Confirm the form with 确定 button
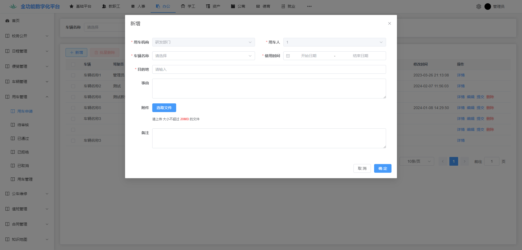Image resolution: width=522 pixels, height=250 pixels. 383,168
